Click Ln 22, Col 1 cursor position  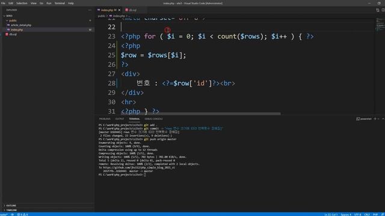pyautogui.click(x=331, y=214)
